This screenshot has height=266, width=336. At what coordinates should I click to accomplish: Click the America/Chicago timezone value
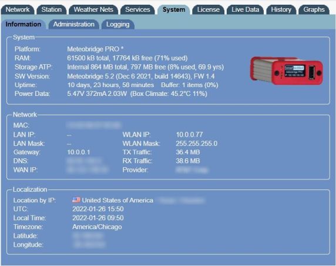click(x=97, y=227)
